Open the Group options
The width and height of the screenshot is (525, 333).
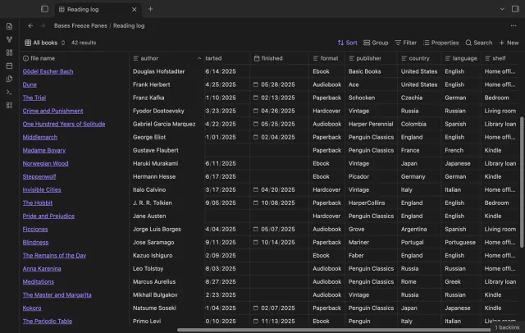(x=376, y=43)
